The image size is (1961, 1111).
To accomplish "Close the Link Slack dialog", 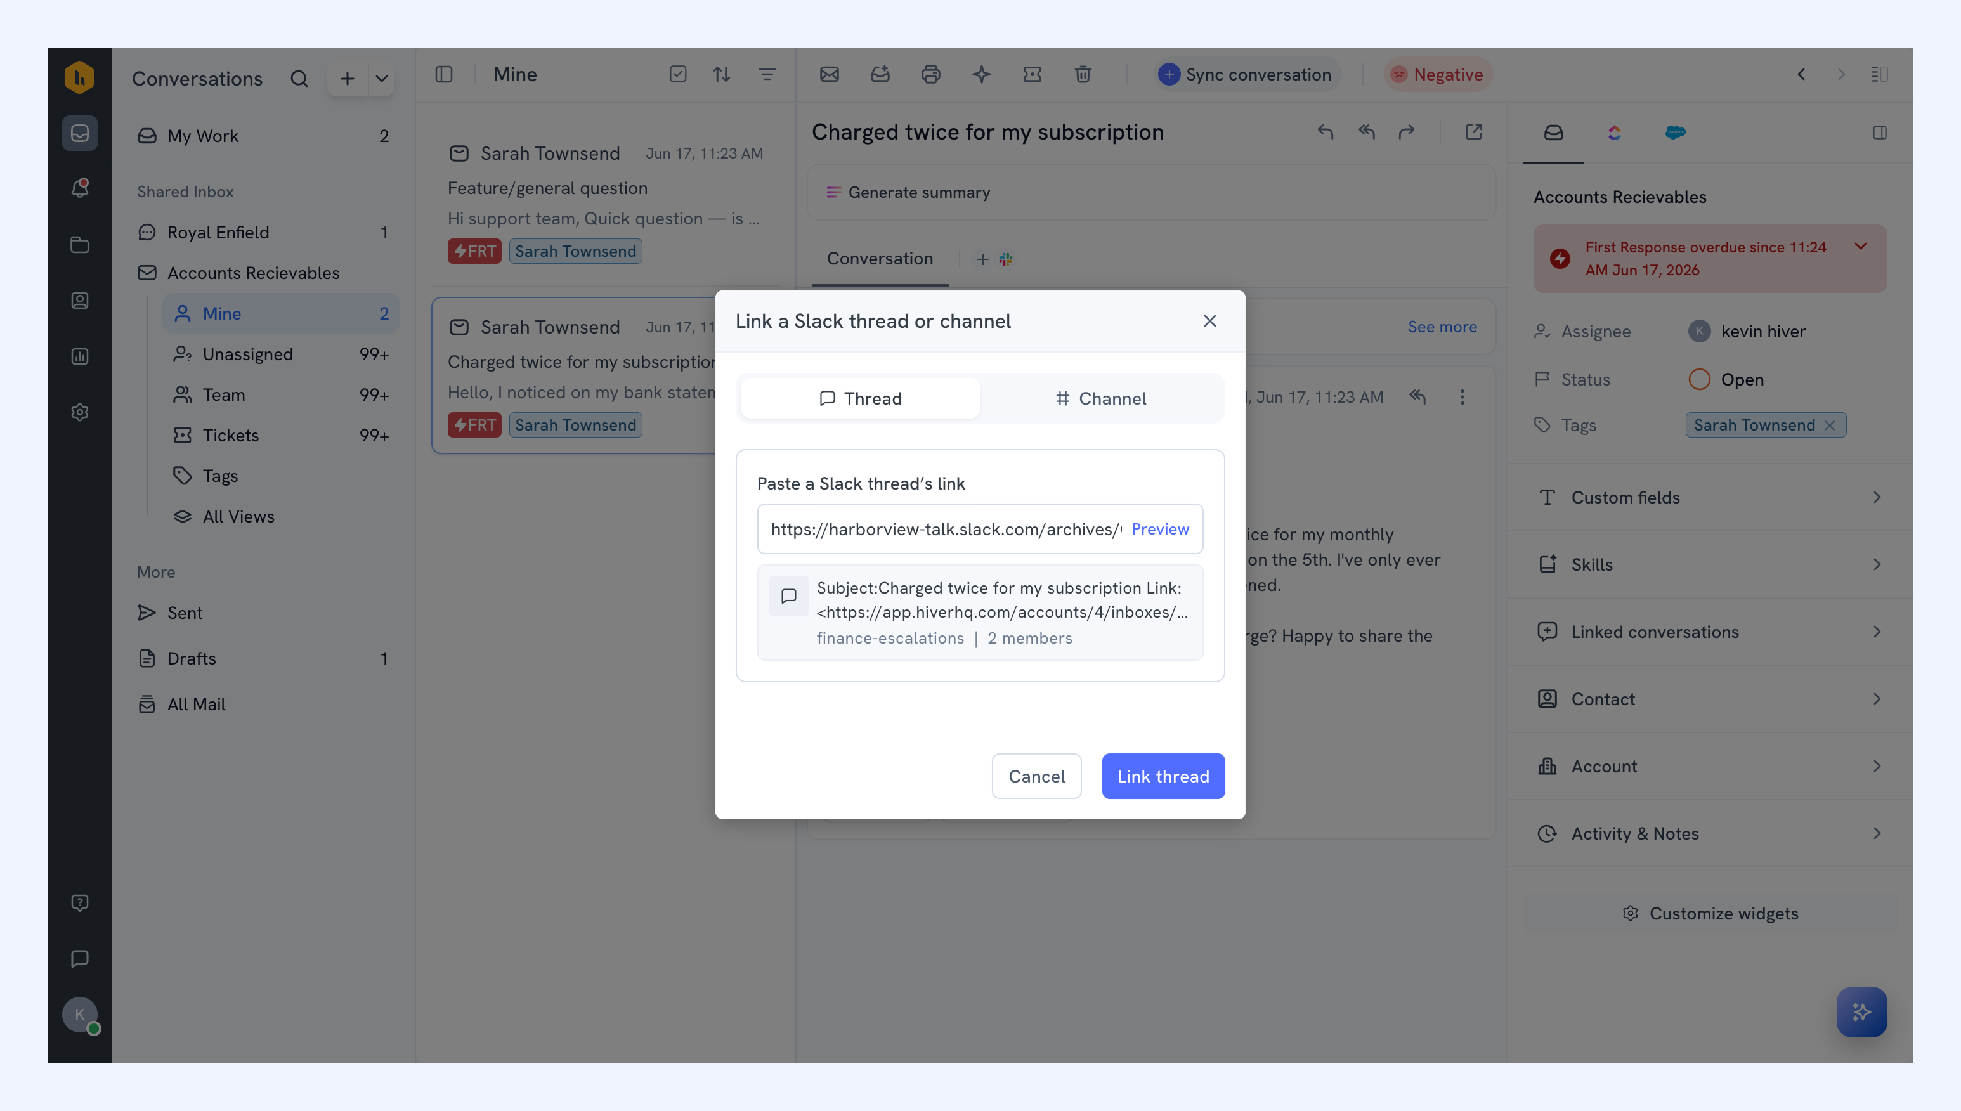I will (1209, 322).
